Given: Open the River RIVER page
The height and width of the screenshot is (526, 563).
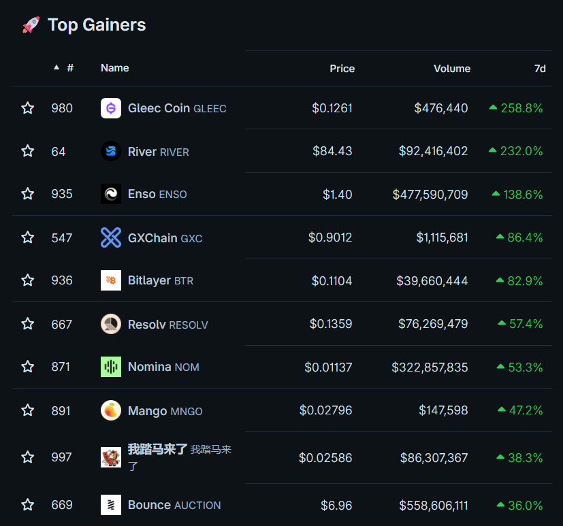Looking at the screenshot, I should click(x=159, y=152).
